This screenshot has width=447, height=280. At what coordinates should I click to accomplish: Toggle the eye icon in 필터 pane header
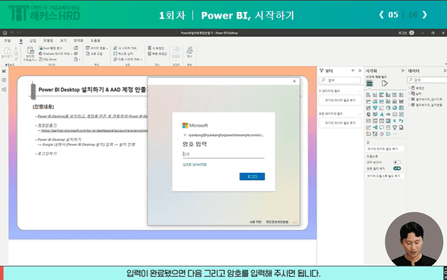click(x=353, y=70)
